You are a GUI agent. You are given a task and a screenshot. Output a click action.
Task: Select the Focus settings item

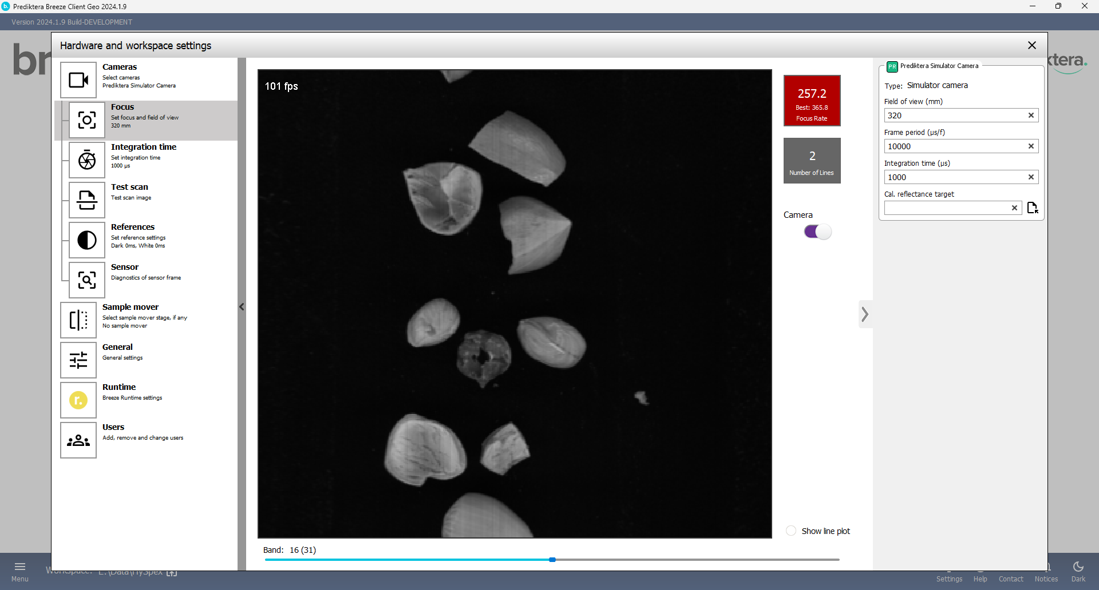coord(145,120)
